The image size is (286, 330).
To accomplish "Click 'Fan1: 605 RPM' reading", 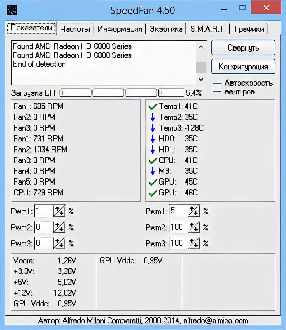I will 38,106.
